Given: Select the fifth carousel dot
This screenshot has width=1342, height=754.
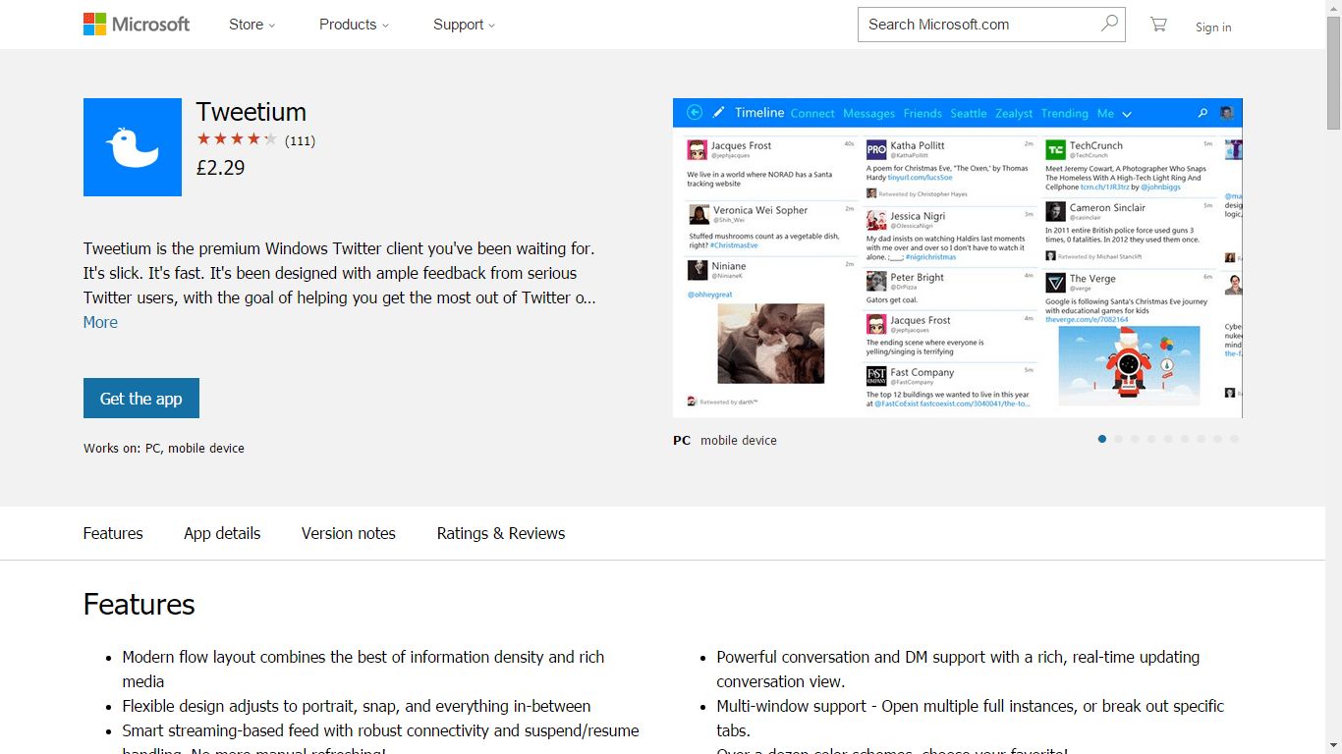Looking at the screenshot, I should click(x=1168, y=439).
